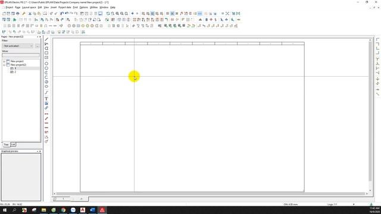Click the horizontal scrollbar of drawing area

(x=210, y=194)
